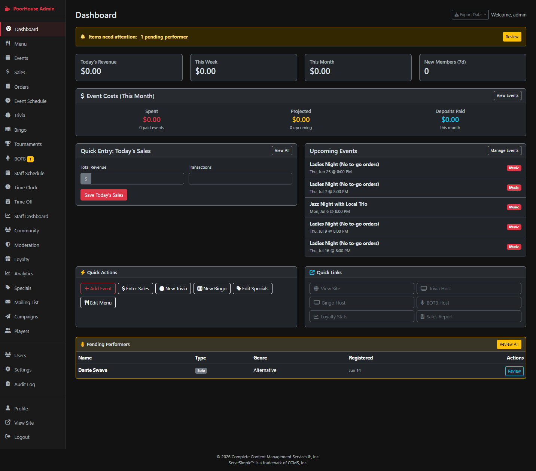The height and width of the screenshot is (471, 536).
Task: Click the Audit Log clipboard icon
Action: (x=8, y=384)
